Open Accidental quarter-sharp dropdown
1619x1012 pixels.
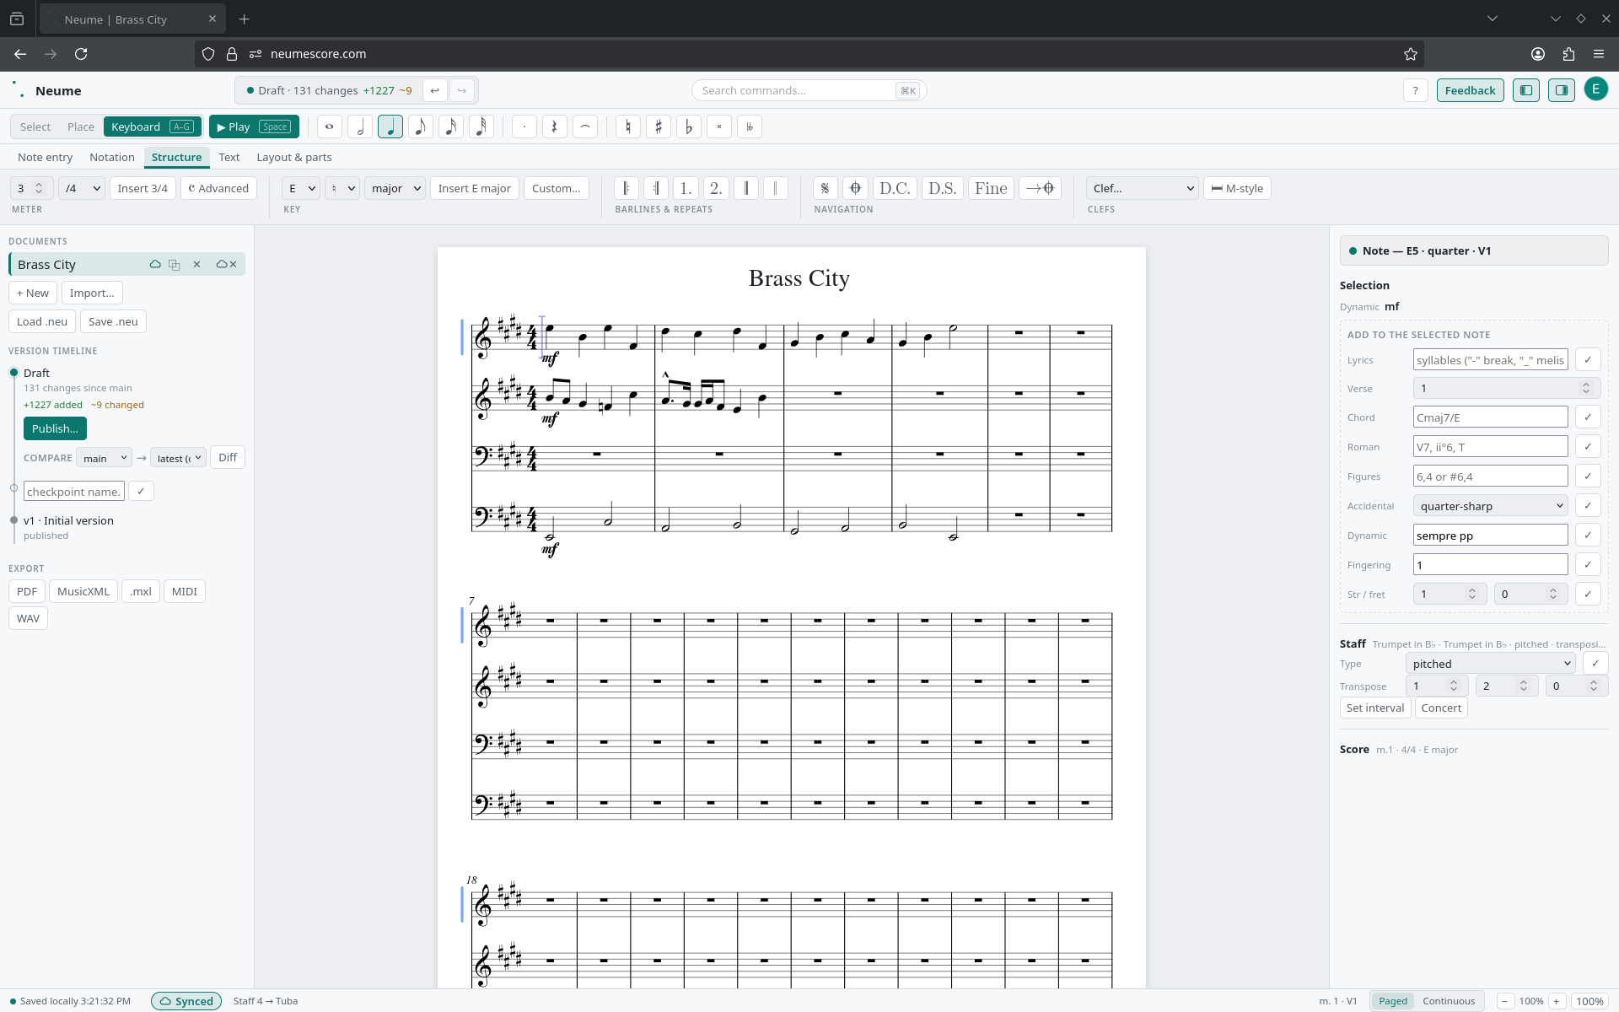(x=1490, y=506)
